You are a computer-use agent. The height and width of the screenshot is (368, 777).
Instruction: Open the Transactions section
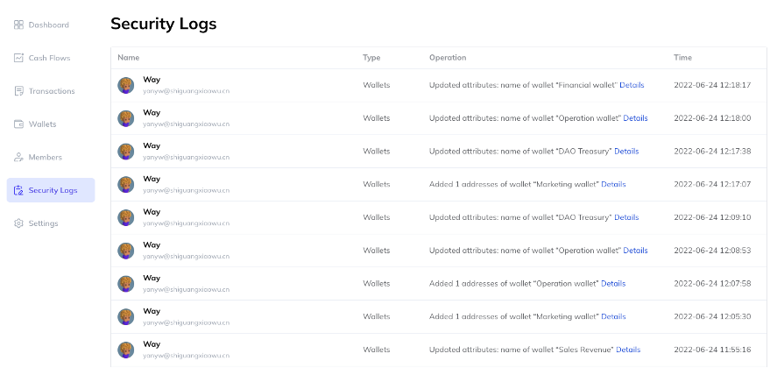click(51, 91)
